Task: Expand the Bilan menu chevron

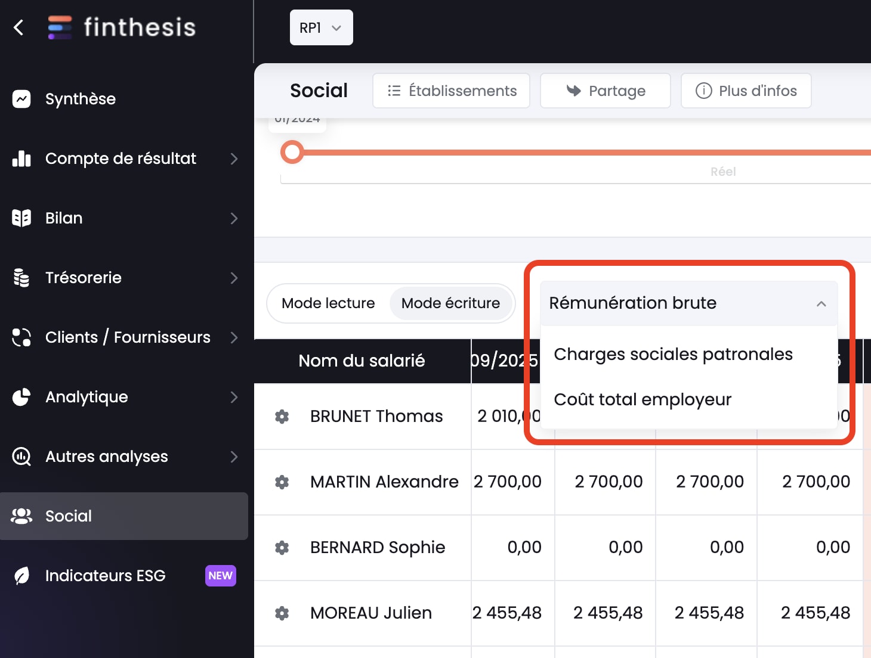Action: coord(234,219)
